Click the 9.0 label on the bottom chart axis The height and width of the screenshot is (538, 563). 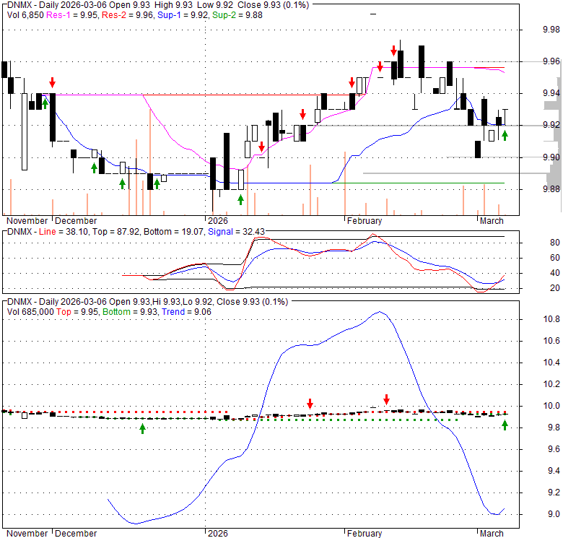[x=554, y=514]
